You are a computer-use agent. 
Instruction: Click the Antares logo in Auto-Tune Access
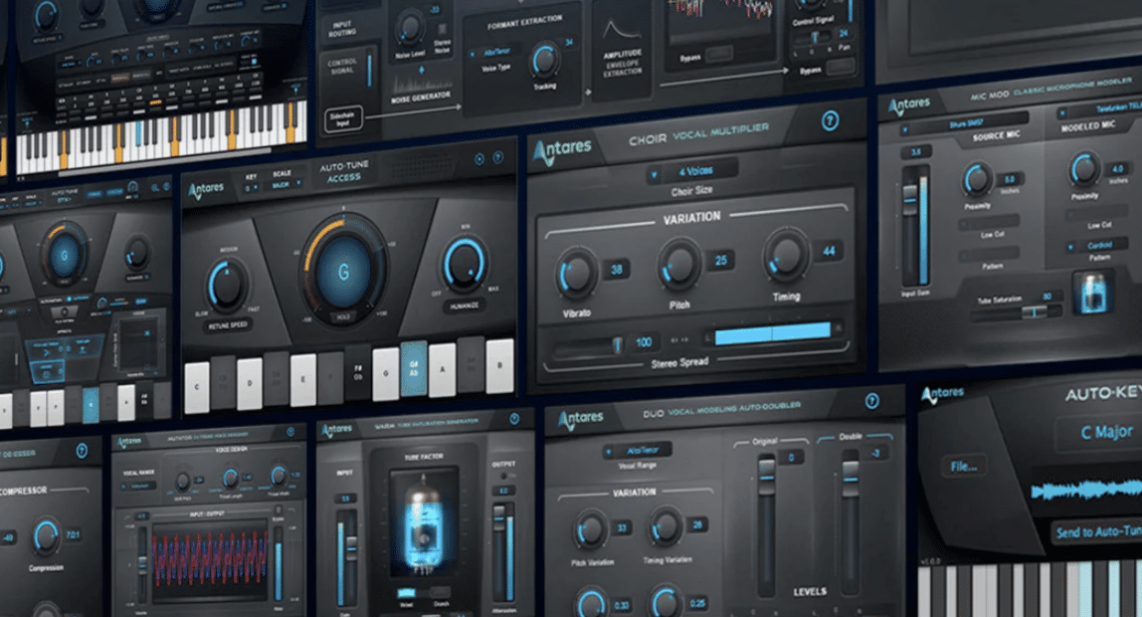coord(206,189)
